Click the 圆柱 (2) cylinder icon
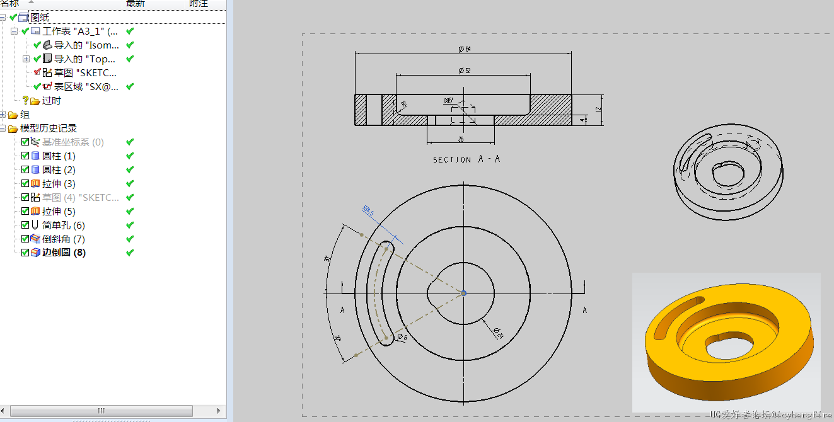The width and height of the screenshot is (834, 422). point(35,170)
